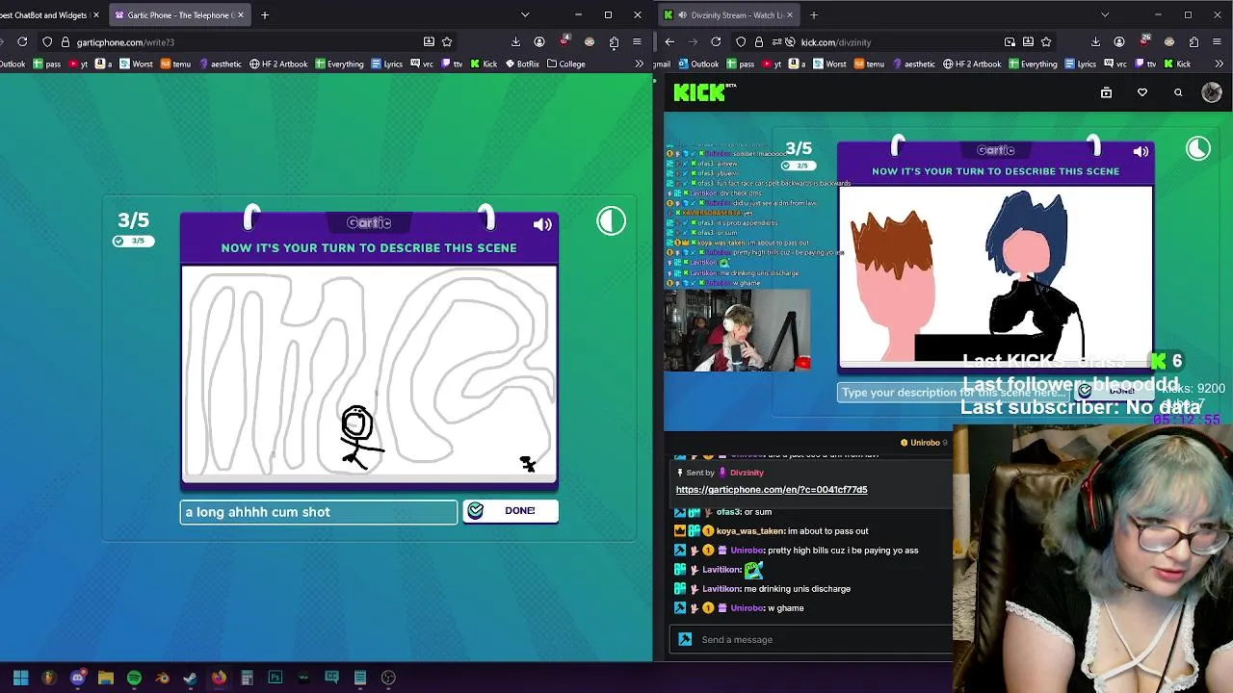This screenshot has height=693, width=1233.
Task: Open Outlook bookmark in Kick window
Action: (697, 64)
